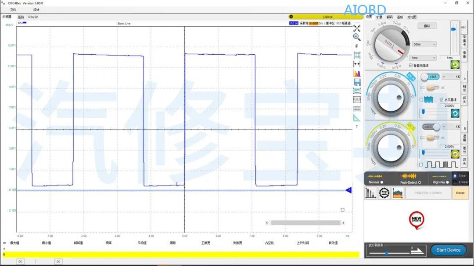Open the 解码 settings tab
The height and width of the screenshot is (266, 474).
[x=390, y=17]
